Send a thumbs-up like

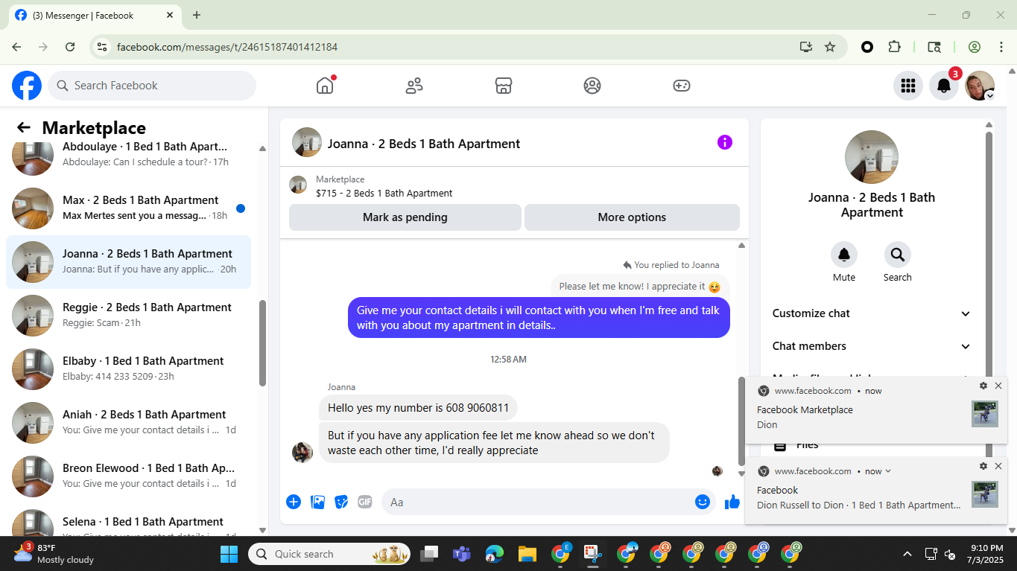click(732, 502)
